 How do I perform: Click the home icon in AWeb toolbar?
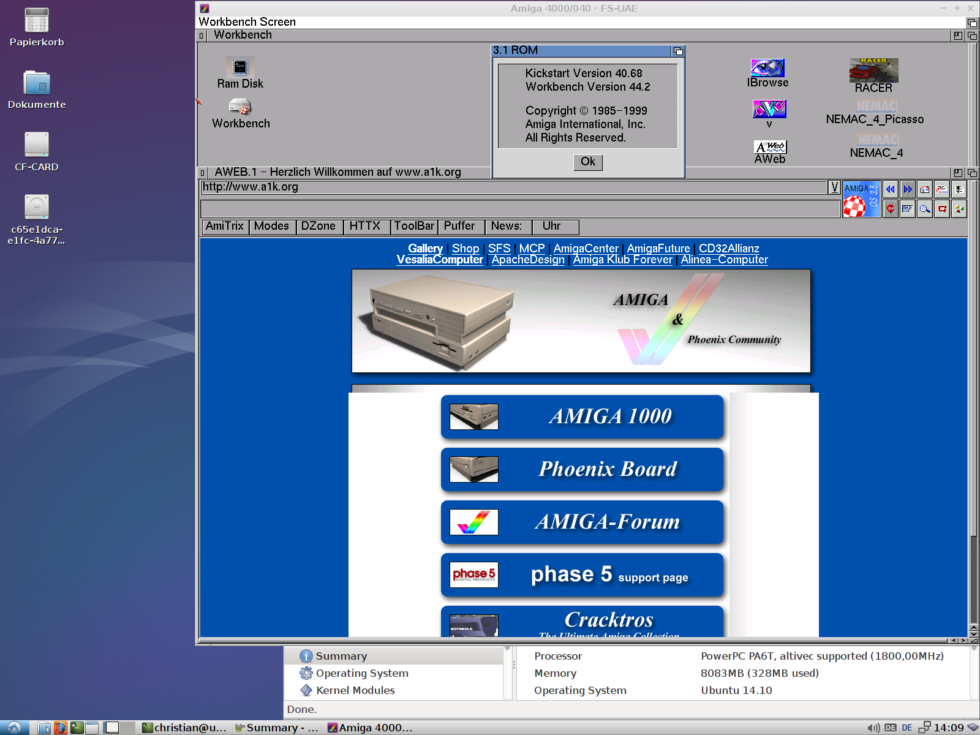click(x=925, y=189)
